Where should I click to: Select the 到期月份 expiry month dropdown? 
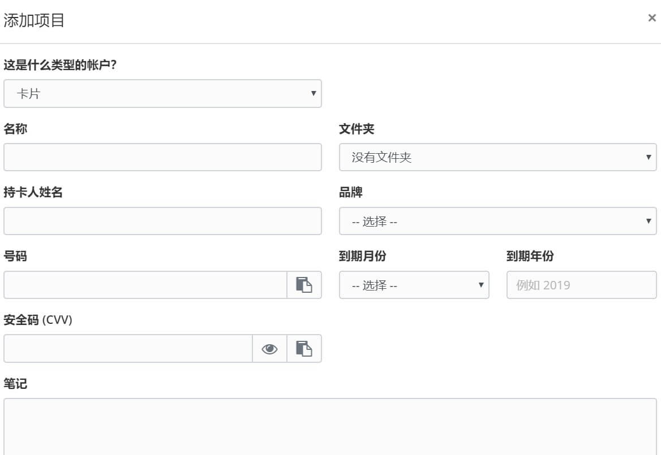coord(414,285)
